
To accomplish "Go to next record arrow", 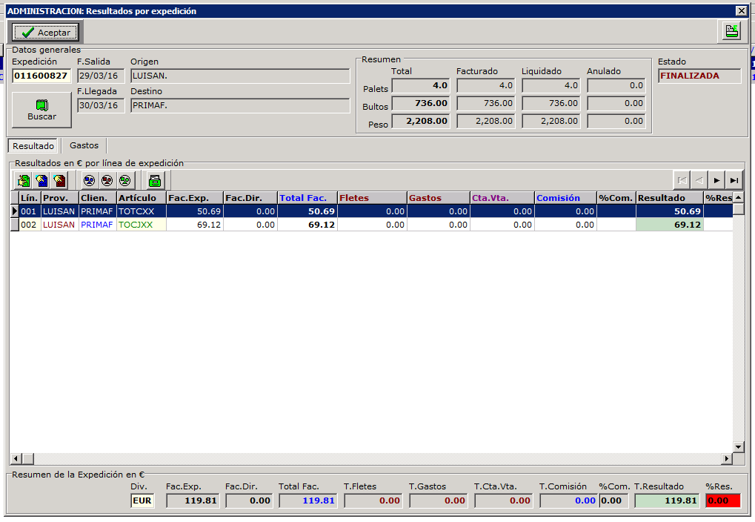I will click(716, 180).
